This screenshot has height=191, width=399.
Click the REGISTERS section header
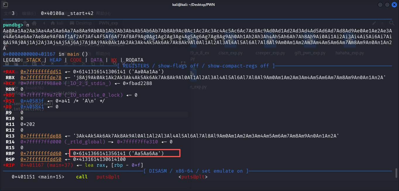click(x=196, y=66)
